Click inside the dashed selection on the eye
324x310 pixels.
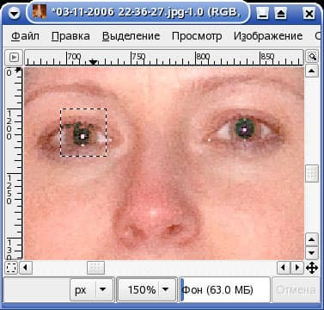[83, 133]
